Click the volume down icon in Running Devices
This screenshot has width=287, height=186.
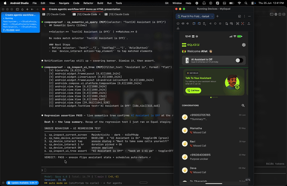(187, 24)
